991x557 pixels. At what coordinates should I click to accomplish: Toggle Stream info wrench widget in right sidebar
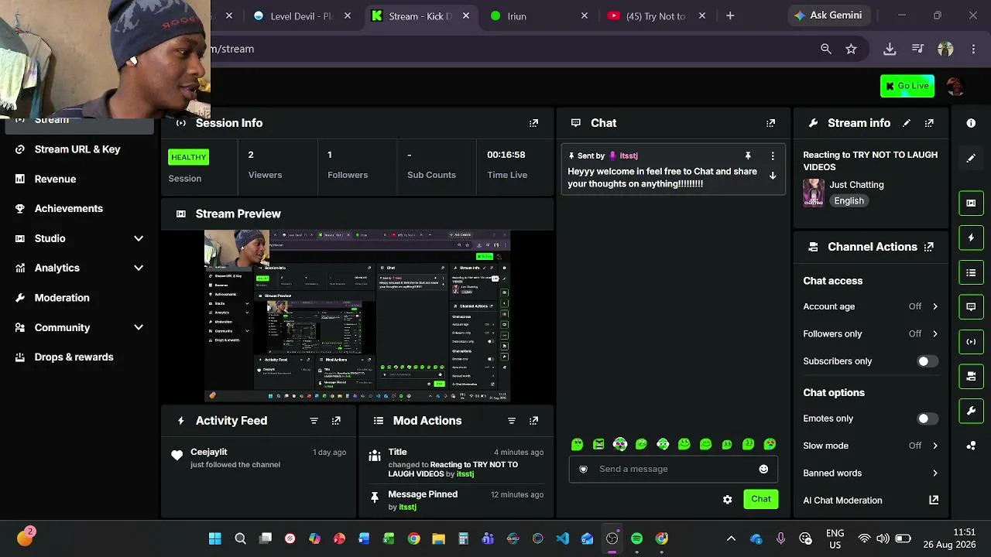click(x=971, y=411)
